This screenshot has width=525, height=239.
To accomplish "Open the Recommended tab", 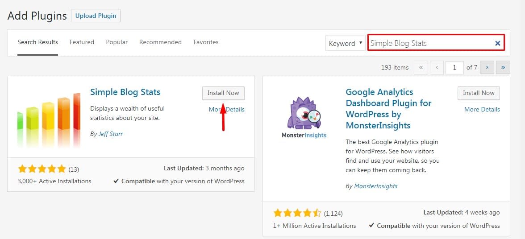I will (x=160, y=42).
